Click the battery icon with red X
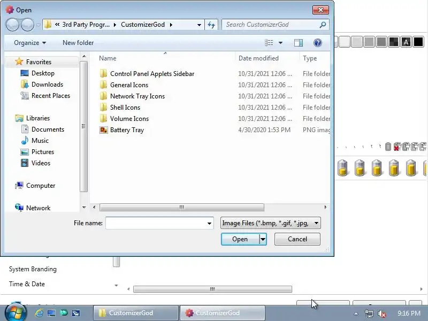This screenshot has width=428, height=321. [397, 147]
